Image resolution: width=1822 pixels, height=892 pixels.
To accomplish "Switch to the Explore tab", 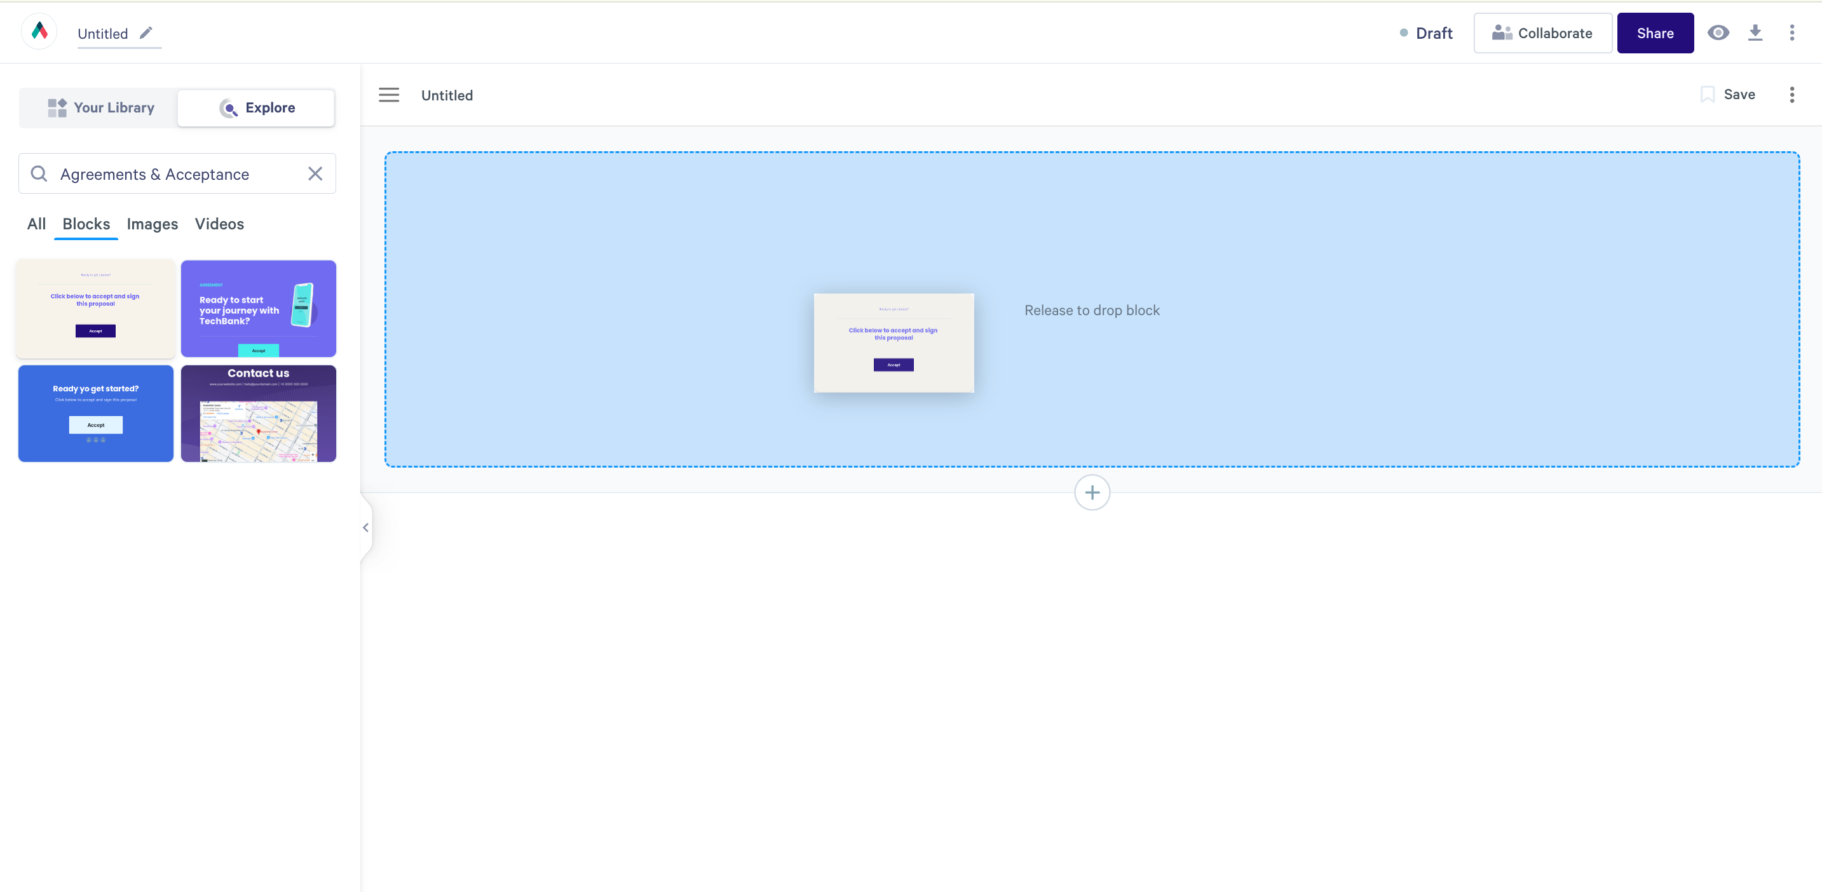I will pos(256,107).
